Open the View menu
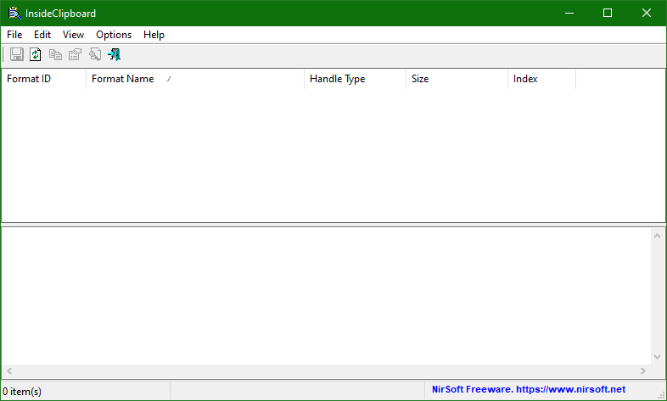The height and width of the screenshot is (401, 667). tap(73, 35)
